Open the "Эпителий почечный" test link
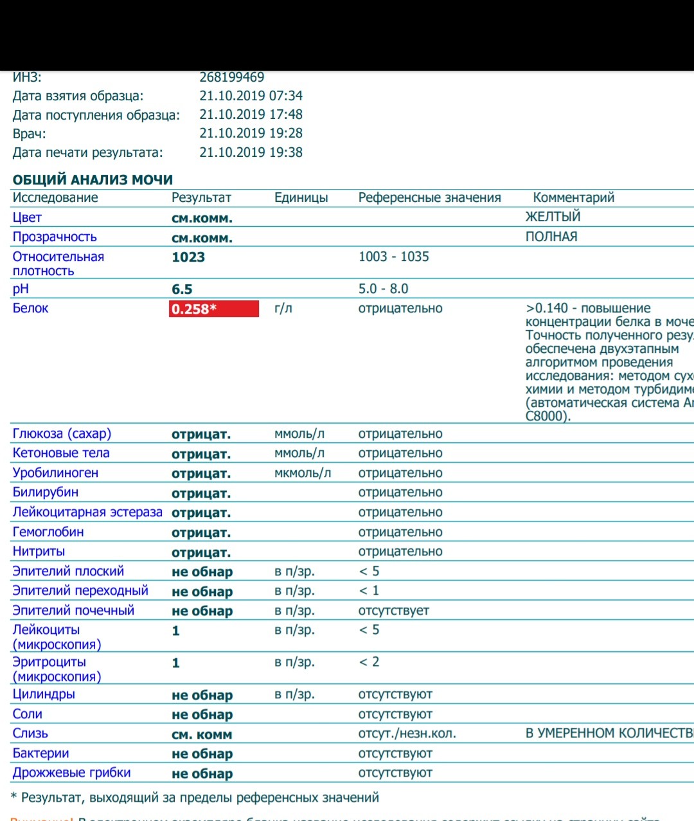Image resolution: width=694 pixels, height=821 pixels. point(73,610)
